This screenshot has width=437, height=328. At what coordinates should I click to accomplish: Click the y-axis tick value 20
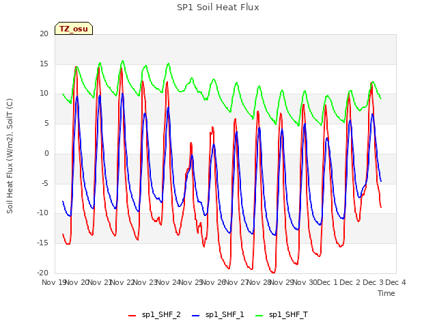(44, 33)
